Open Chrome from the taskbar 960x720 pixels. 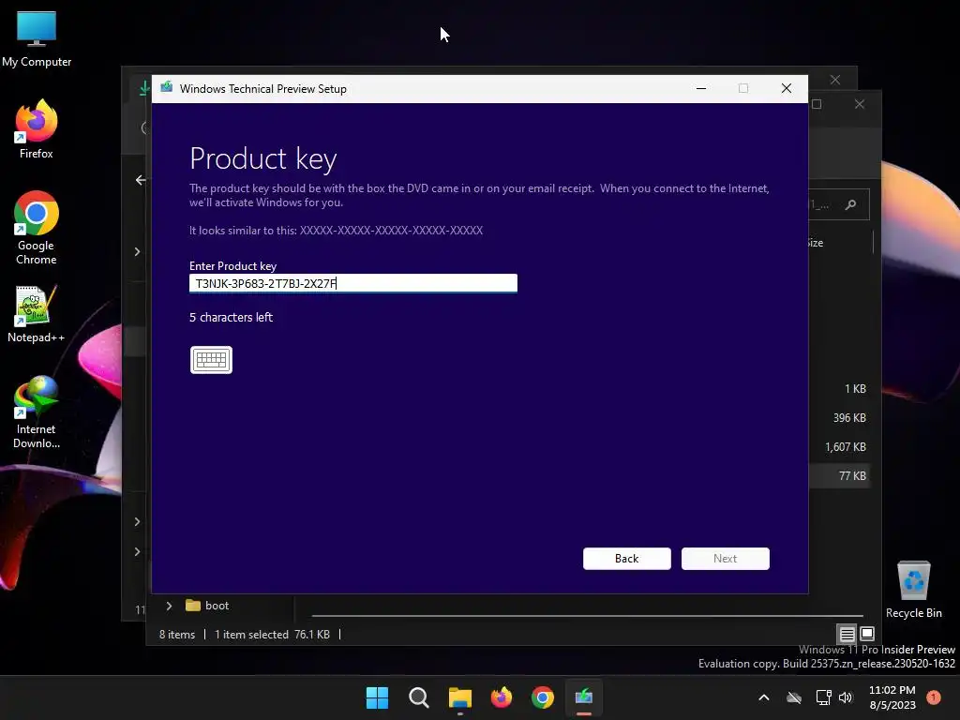(543, 697)
